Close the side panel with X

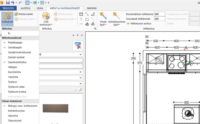[82, 35]
